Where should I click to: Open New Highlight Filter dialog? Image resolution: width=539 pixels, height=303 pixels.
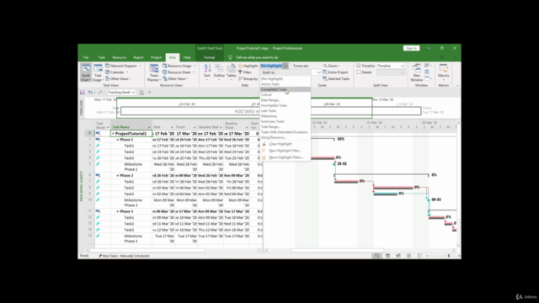pos(285,151)
